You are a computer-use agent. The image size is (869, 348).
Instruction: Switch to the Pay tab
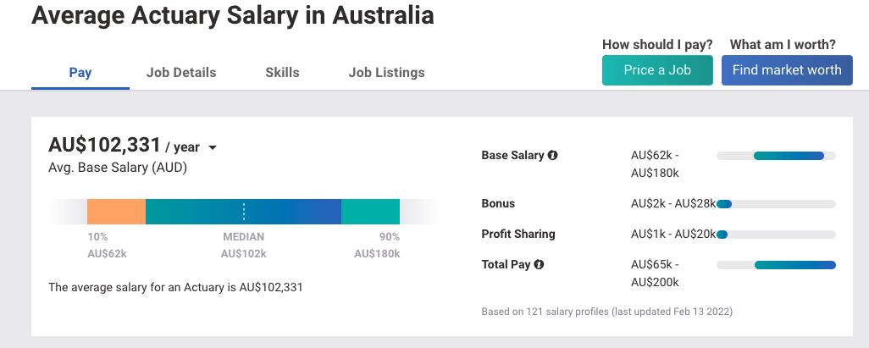(80, 73)
